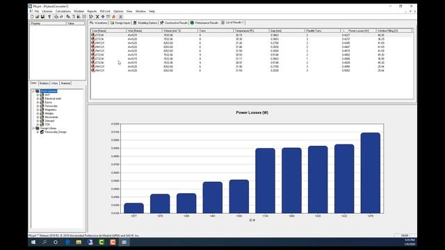Image resolution: width=445 pixels, height=250 pixels.
Task: Open the Reports menu
Action: point(92,11)
